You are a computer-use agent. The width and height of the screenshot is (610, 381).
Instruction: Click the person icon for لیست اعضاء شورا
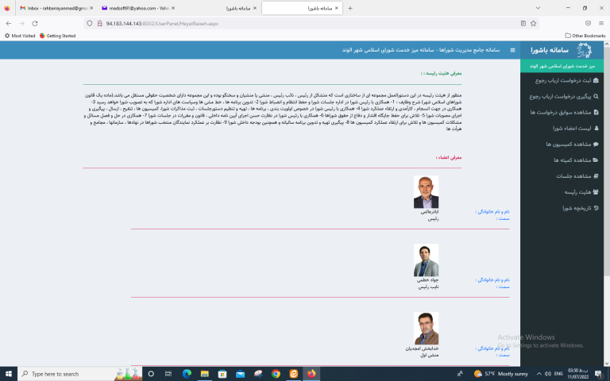coord(596,128)
